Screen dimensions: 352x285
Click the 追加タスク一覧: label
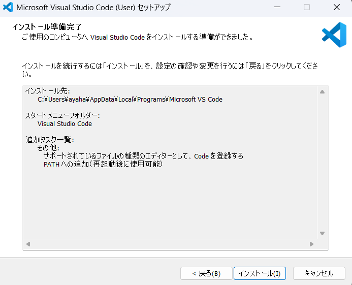(x=50, y=140)
